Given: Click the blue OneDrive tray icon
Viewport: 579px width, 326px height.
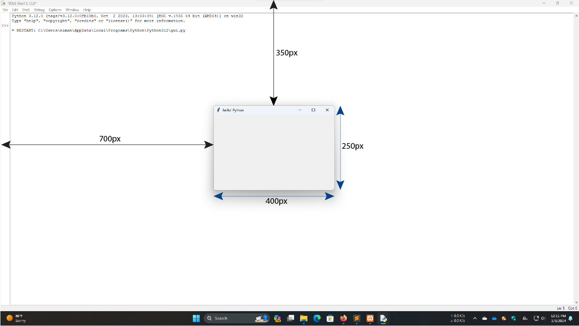Looking at the screenshot, I should click(494, 318).
